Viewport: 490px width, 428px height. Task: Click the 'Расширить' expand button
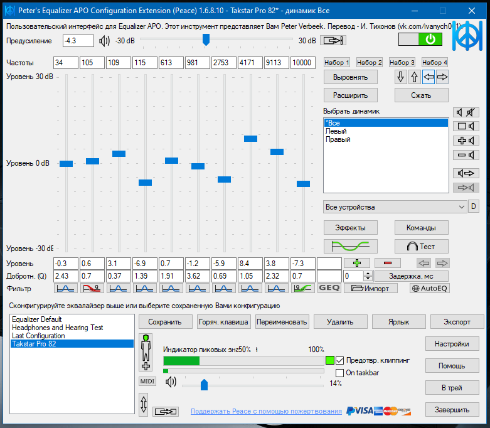pos(350,95)
